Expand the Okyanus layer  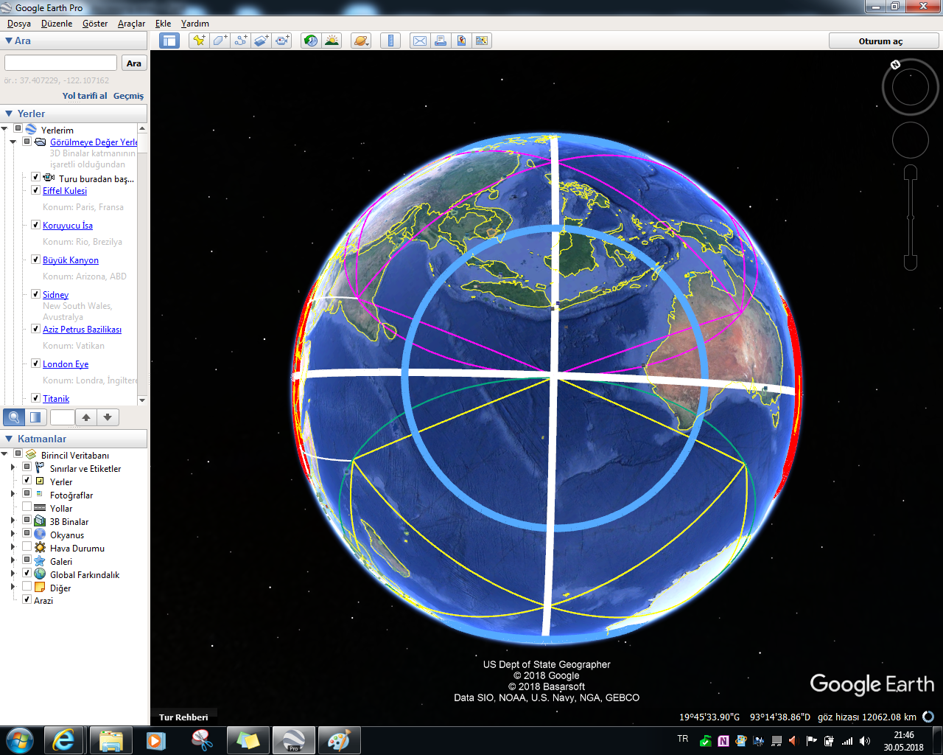[13, 535]
